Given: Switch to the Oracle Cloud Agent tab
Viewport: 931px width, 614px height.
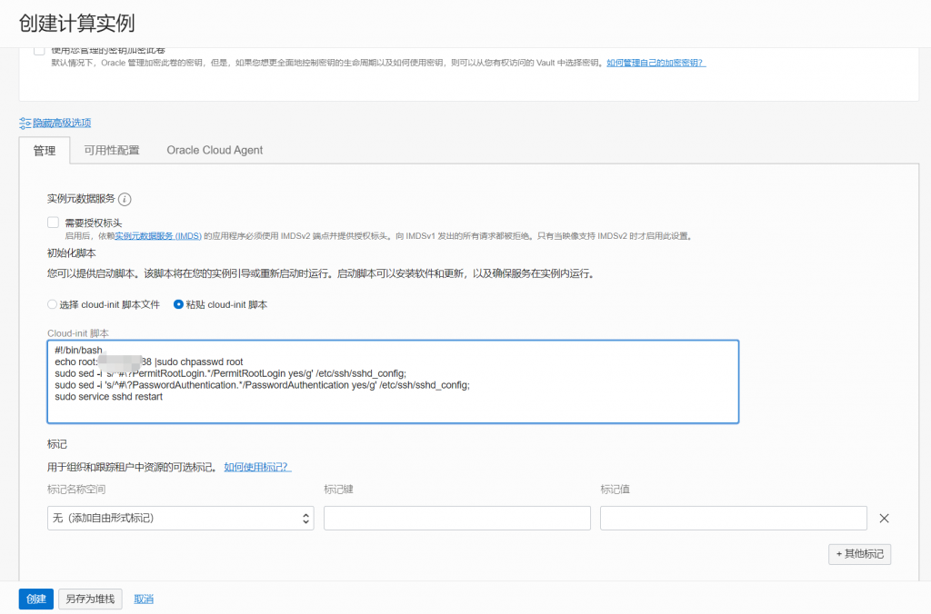Looking at the screenshot, I should point(215,150).
